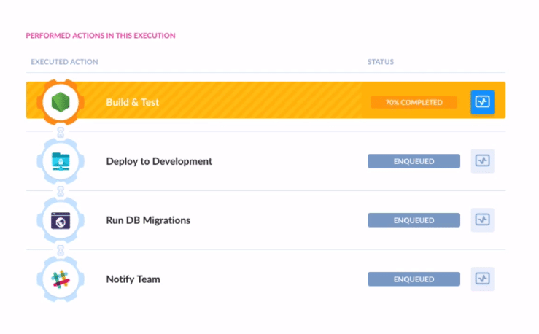Open the Run DB Migrations action title
The height and width of the screenshot is (334, 539).
pos(148,220)
